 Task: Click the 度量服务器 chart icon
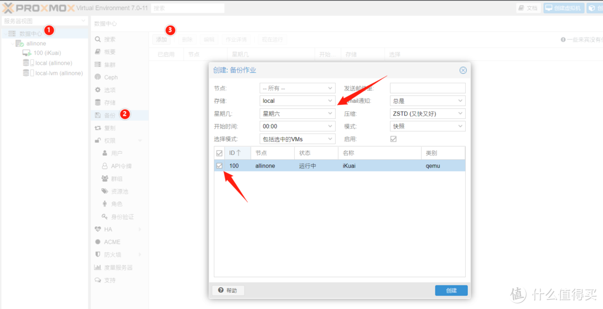(98, 268)
